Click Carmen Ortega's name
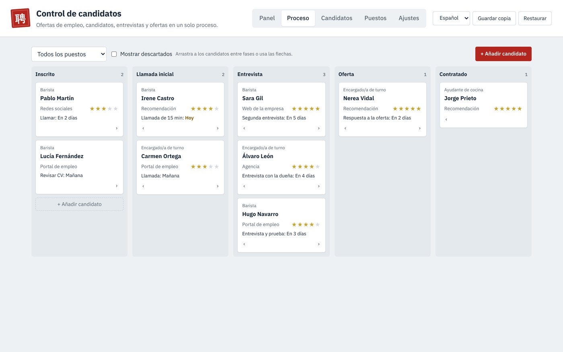The image size is (563, 352). click(x=161, y=156)
